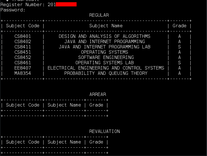
Task: Click grade A in the CS8401 row
Action: 180,36
